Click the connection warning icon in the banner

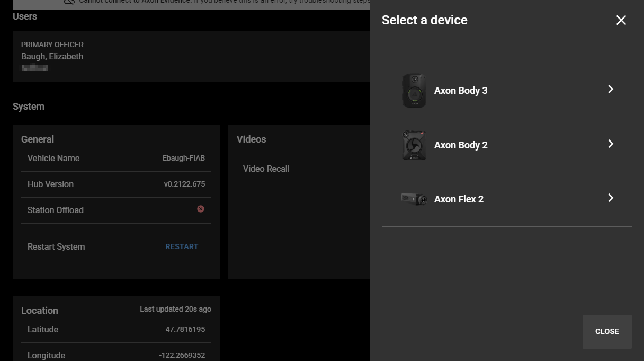click(x=69, y=2)
